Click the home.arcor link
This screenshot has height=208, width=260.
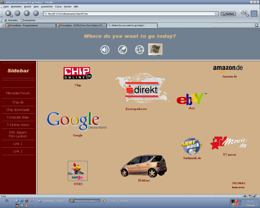238,187
